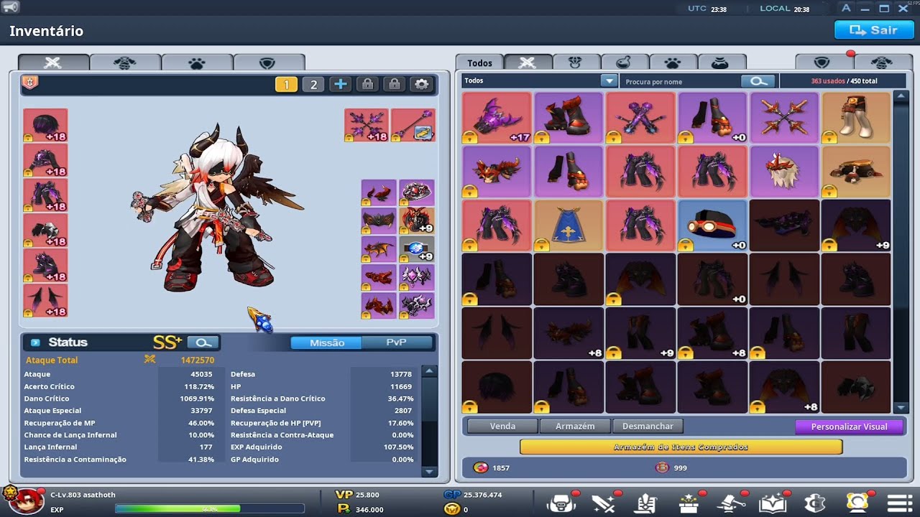This screenshot has width=920, height=517.
Task: Switch to equipment preset 1
Action: 286,84
